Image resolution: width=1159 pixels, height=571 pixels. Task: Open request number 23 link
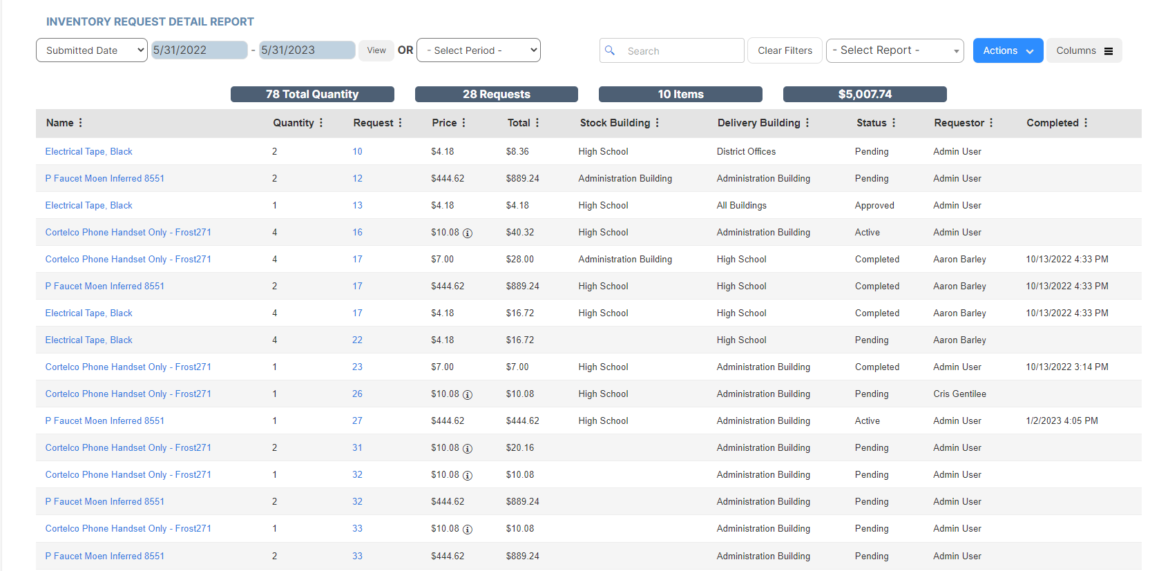tap(357, 367)
